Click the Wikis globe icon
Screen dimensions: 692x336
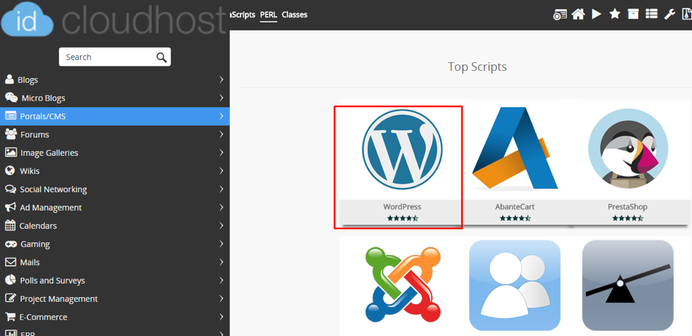pyautogui.click(x=10, y=171)
